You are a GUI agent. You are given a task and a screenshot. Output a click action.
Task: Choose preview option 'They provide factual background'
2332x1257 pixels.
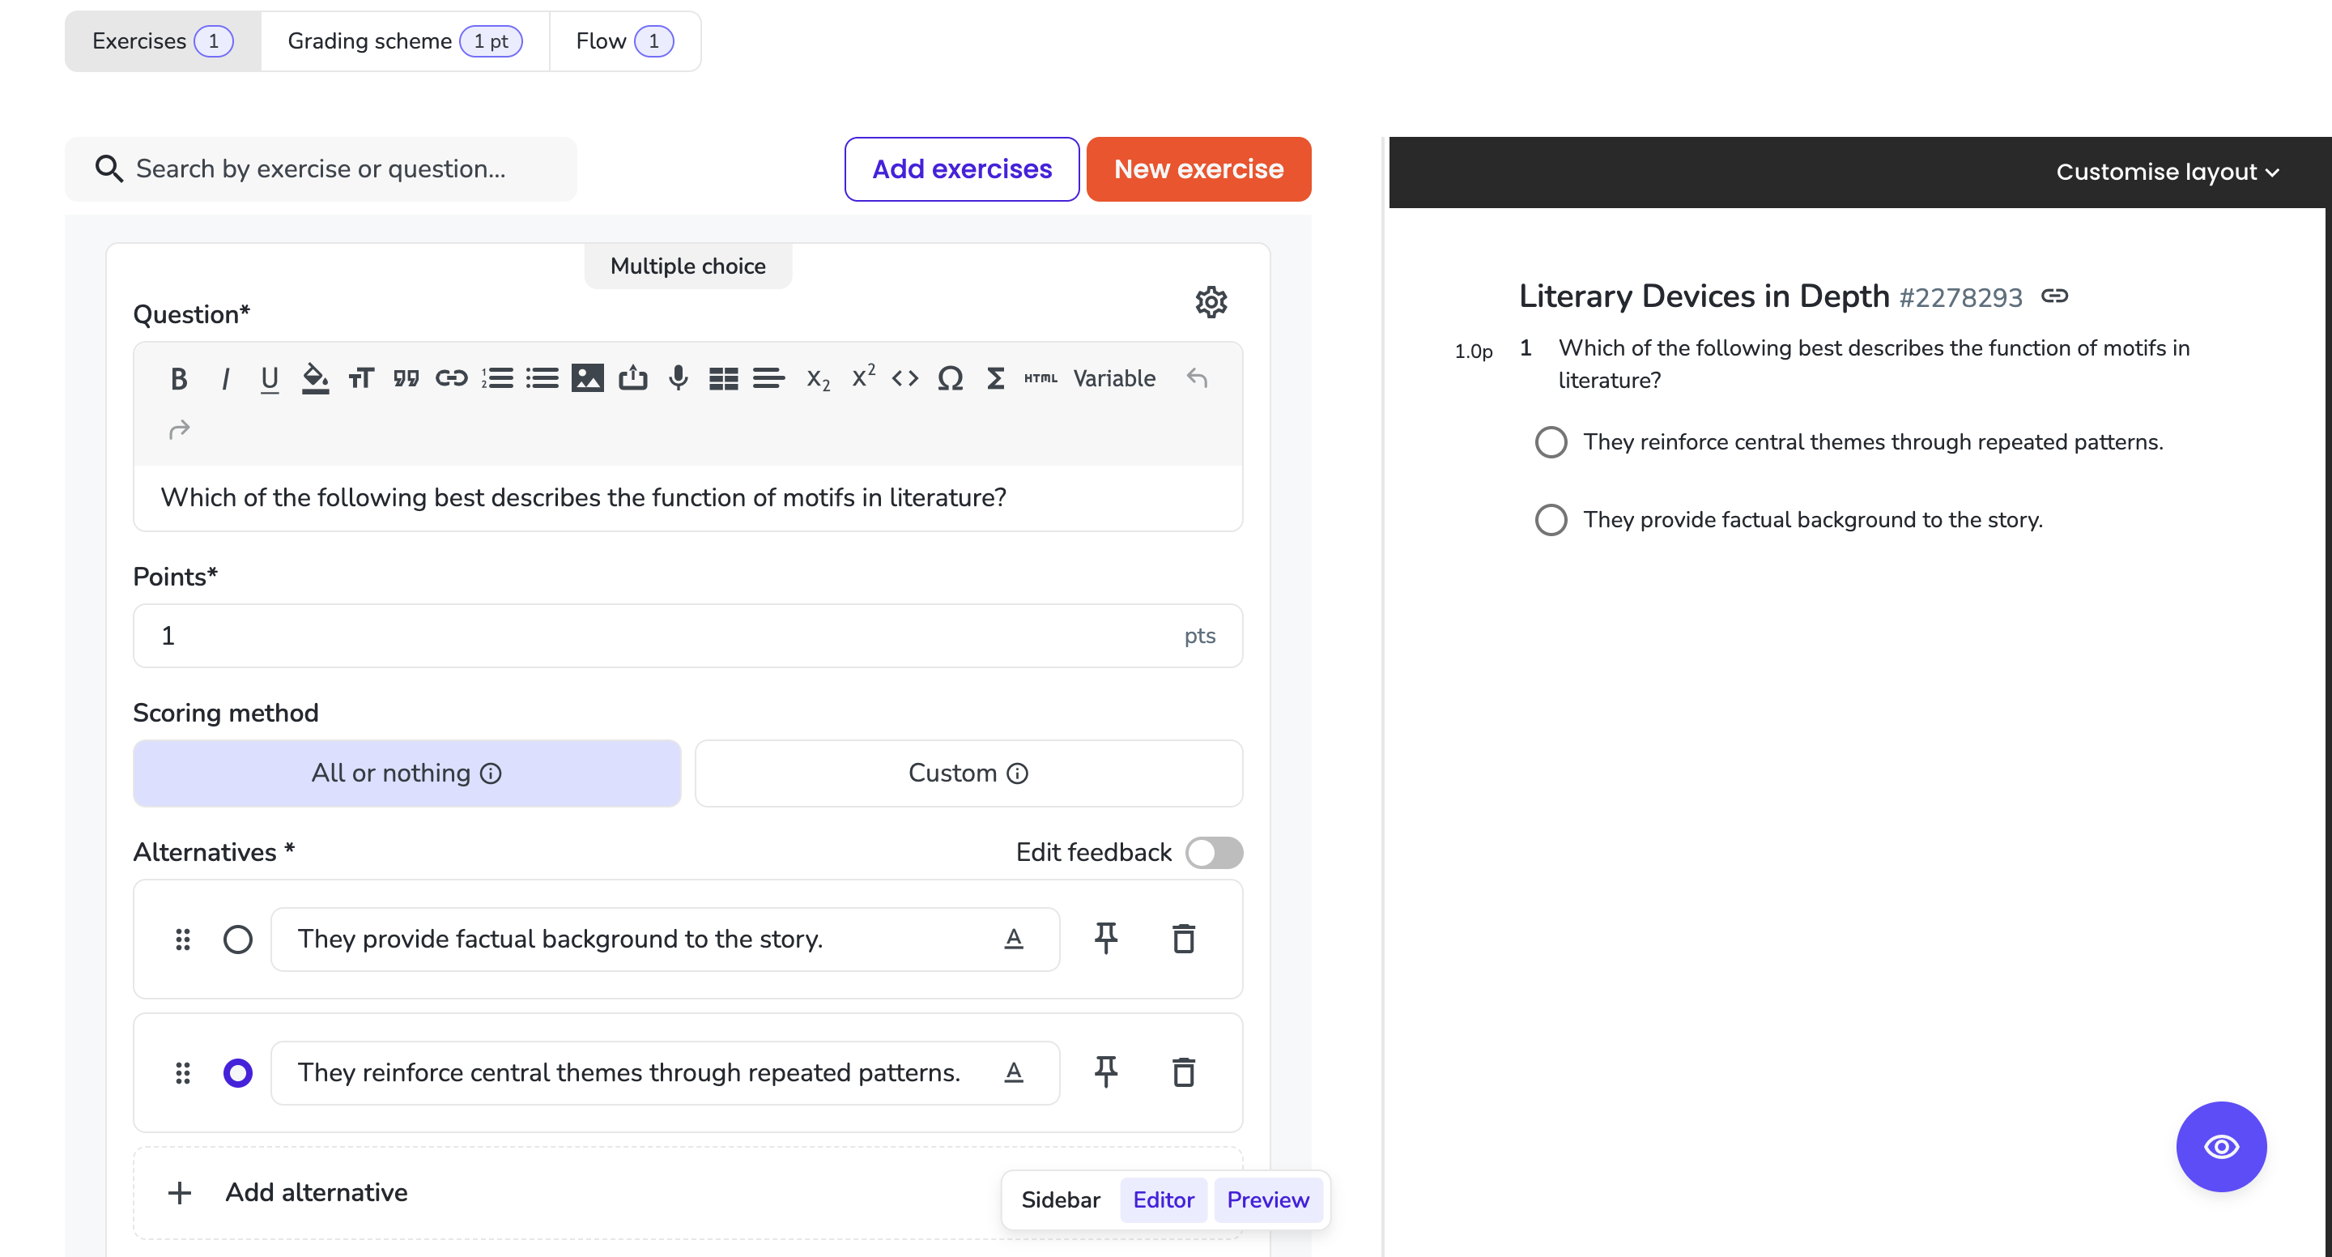point(1551,520)
